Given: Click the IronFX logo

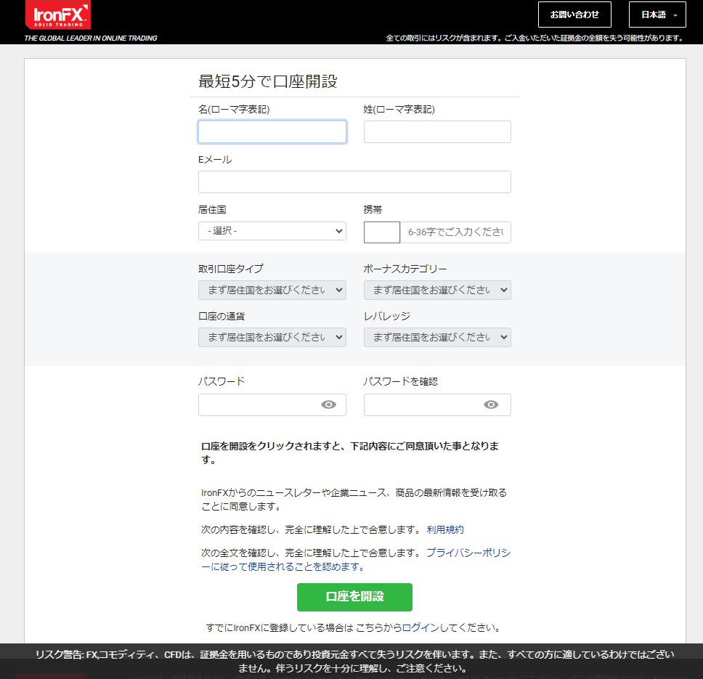Looking at the screenshot, I should click(x=58, y=15).
